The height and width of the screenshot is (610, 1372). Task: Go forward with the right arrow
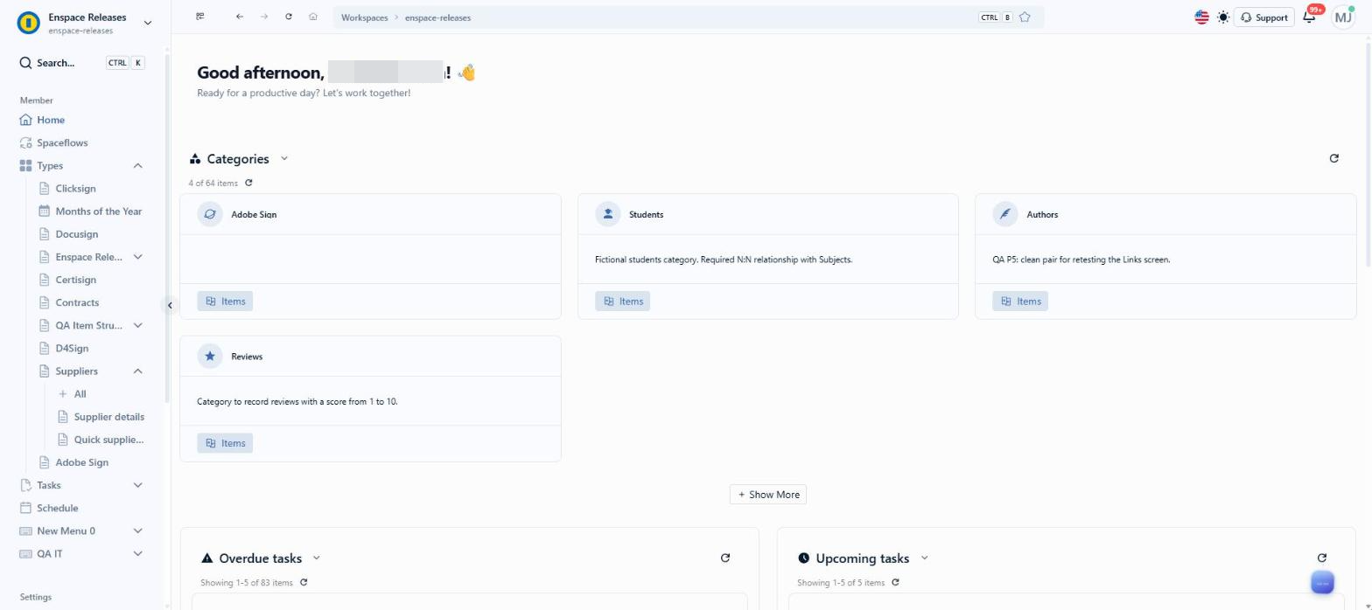[x=263, y=17]
